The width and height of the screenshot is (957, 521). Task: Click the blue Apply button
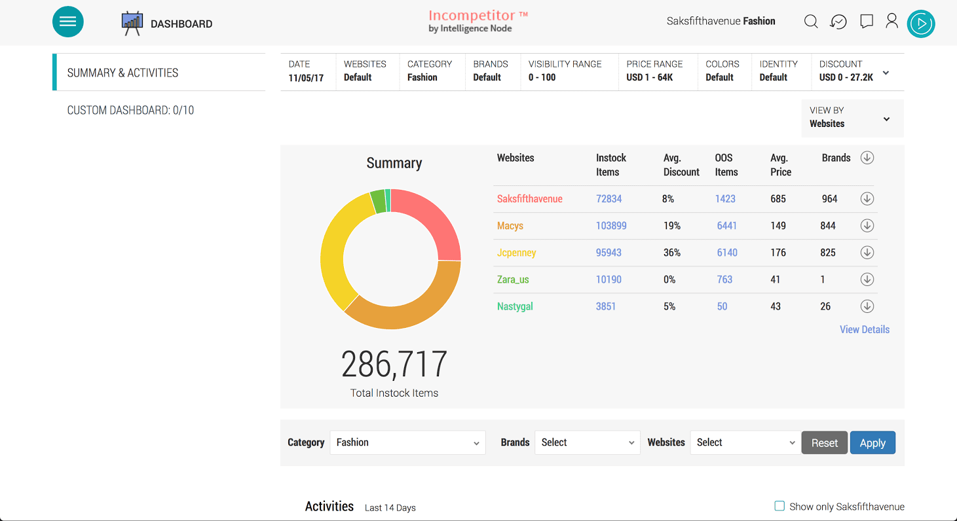pos(872,443)
